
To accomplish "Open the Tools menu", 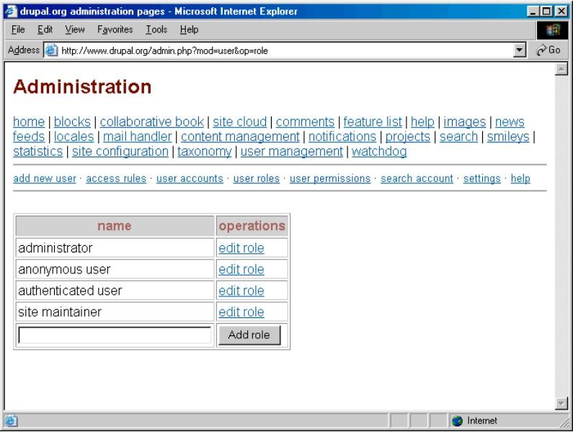I will click(x=156, y=30).
